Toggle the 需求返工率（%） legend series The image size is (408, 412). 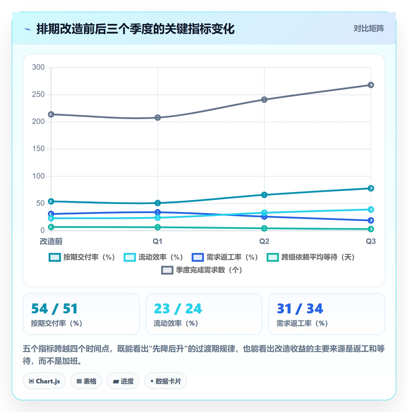[225, 257]
